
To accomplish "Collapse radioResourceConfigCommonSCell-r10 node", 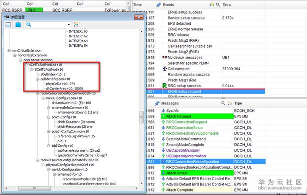I will pos(37,94).
